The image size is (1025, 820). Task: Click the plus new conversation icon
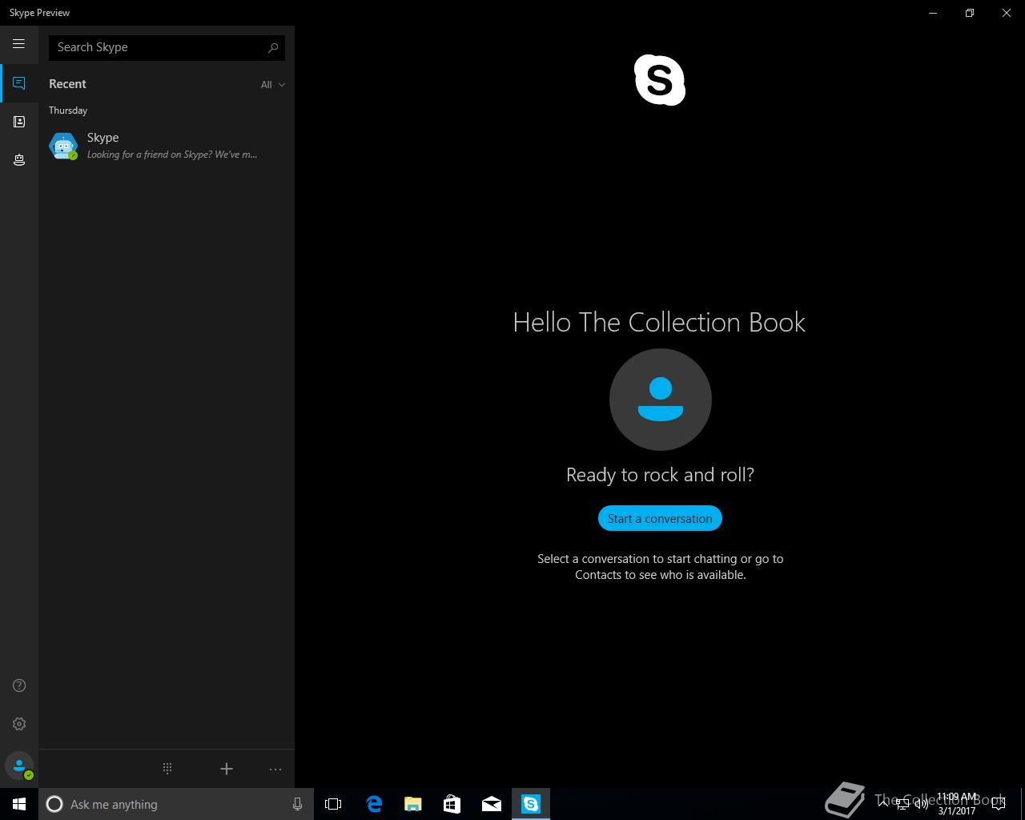click(227, 769)
